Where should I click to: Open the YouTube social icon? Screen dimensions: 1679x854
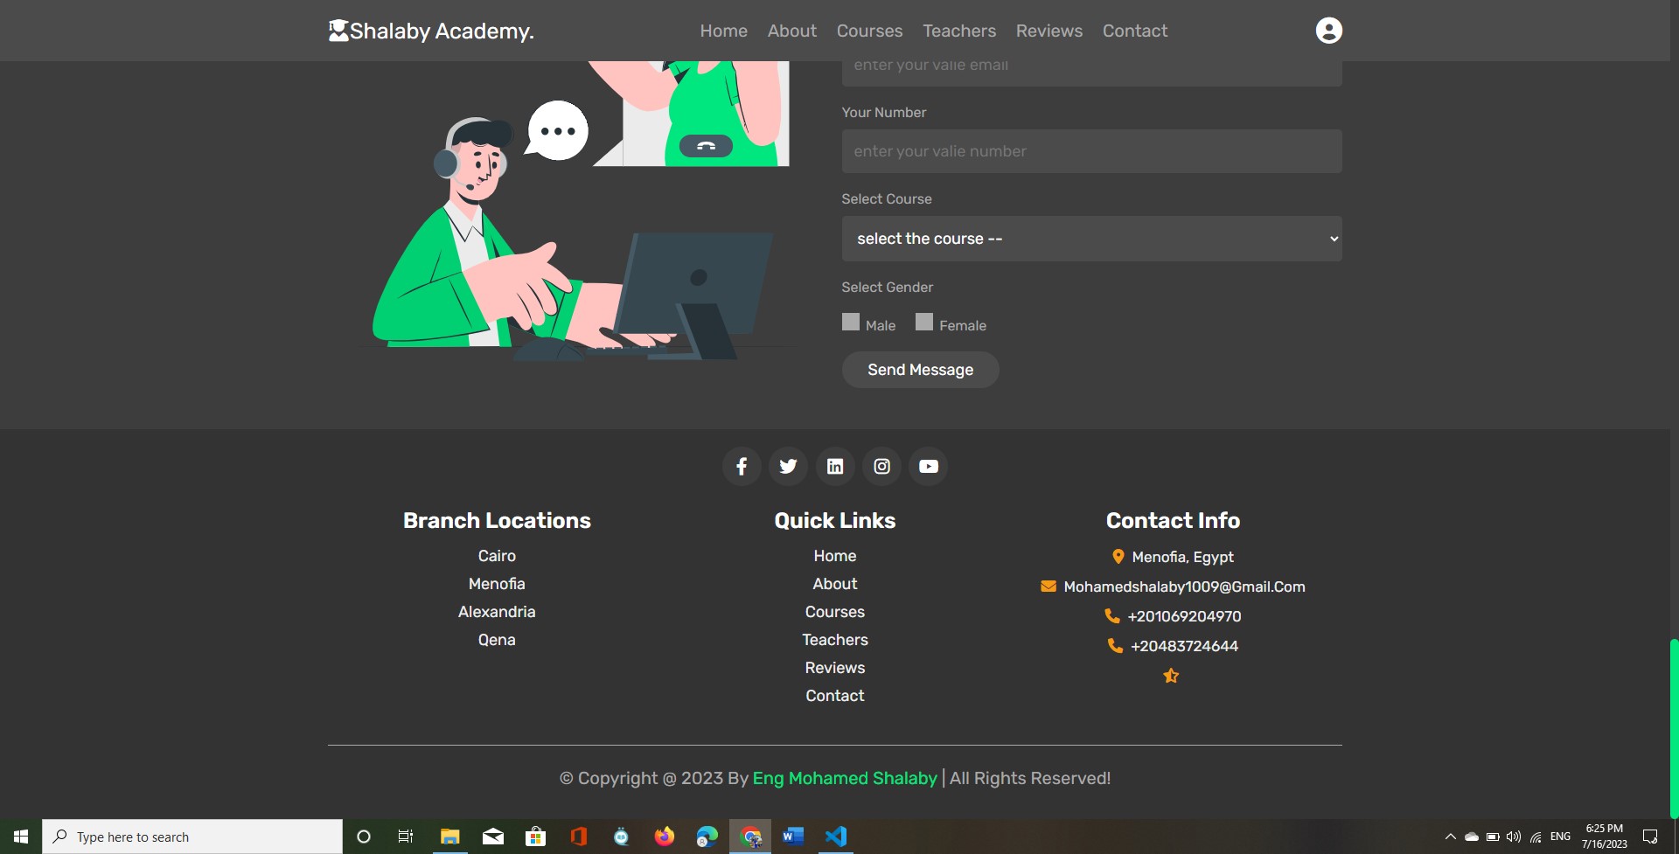tap(929, 467)
